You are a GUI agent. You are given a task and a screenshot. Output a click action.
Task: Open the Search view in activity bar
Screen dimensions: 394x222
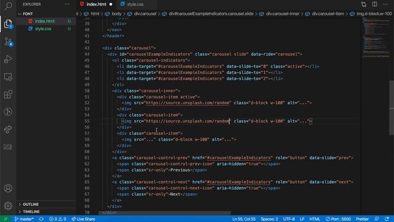coord(8,6)
